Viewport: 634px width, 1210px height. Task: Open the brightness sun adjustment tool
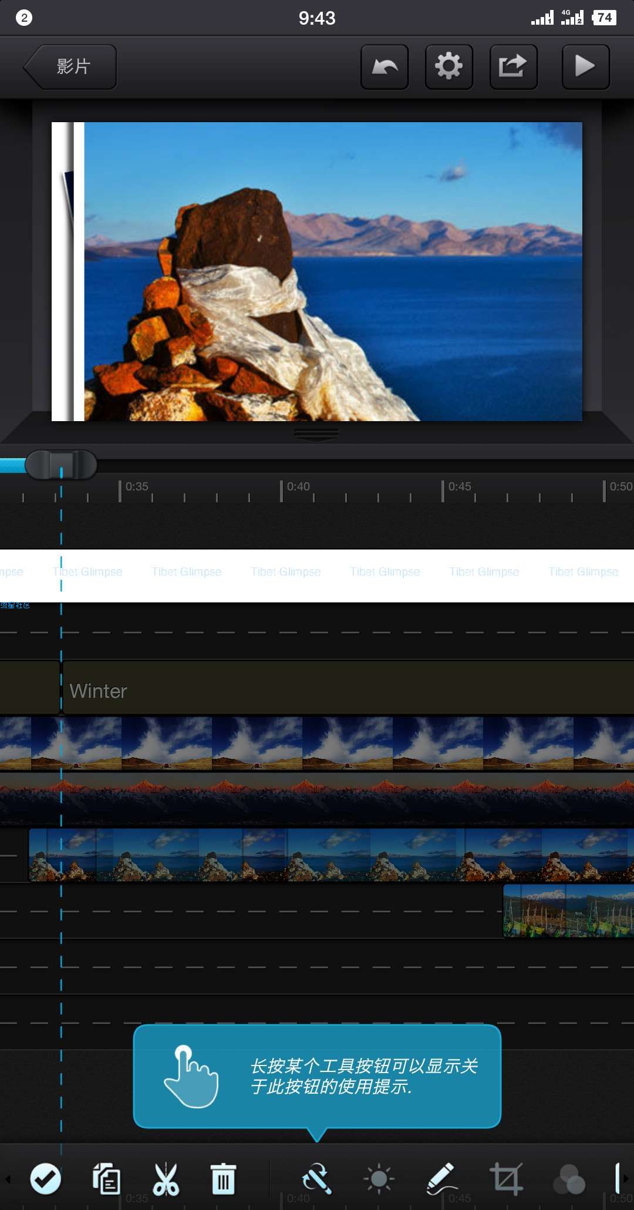tap(379, 1178)
